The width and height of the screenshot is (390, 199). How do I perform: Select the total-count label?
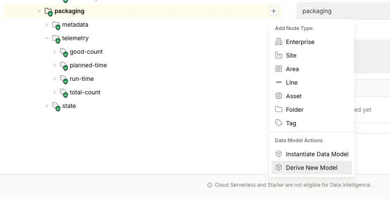click(x=85, y=92)
